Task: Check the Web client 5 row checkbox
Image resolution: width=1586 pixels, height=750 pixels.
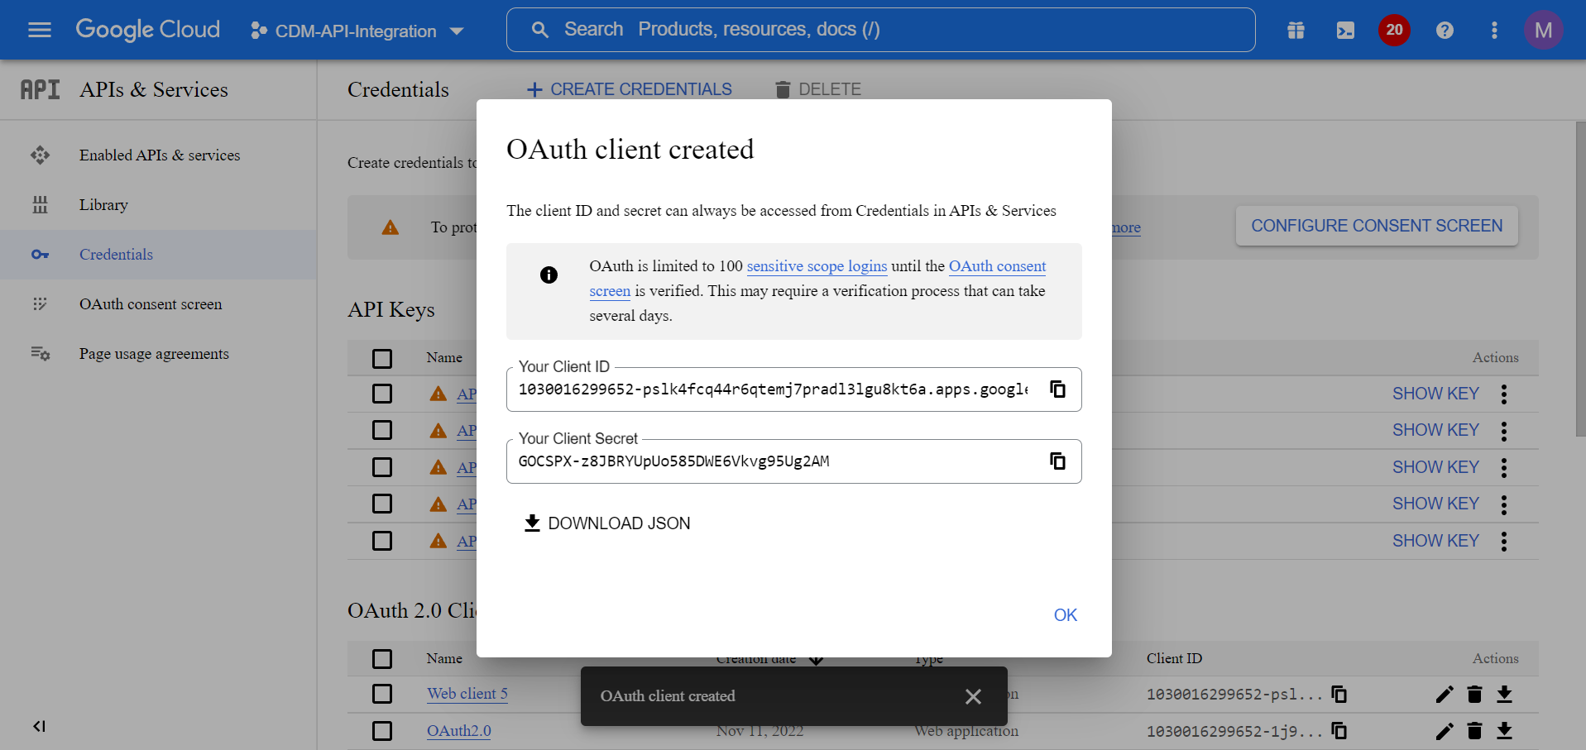Action: pyautogui.click(x=382, y=694)
